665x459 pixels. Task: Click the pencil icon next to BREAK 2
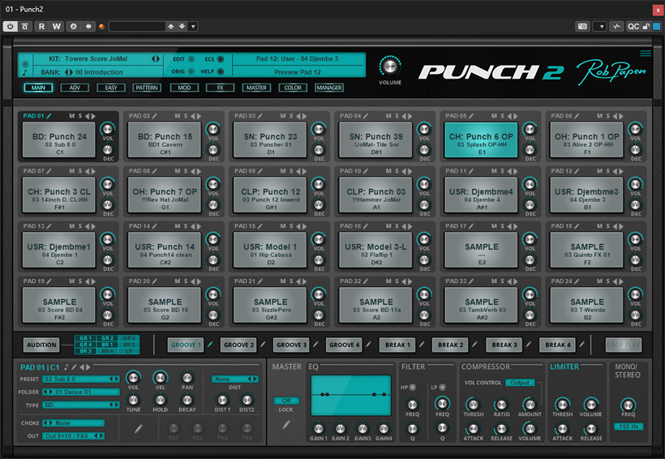pyautogui.click(x=474, y=345)
